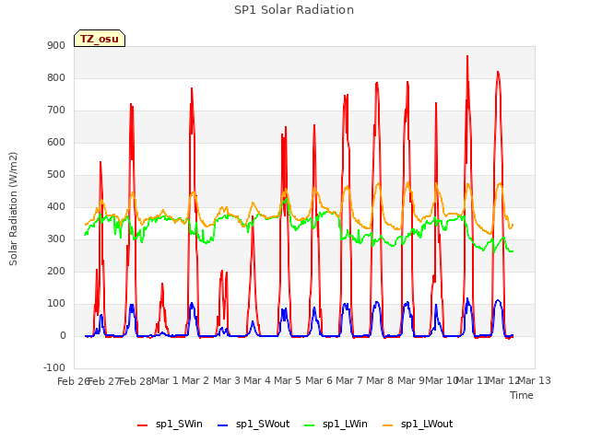Click the 400 y-axis tick label
The height and width of the screenshot is (442, 590).
click(56, 206)
